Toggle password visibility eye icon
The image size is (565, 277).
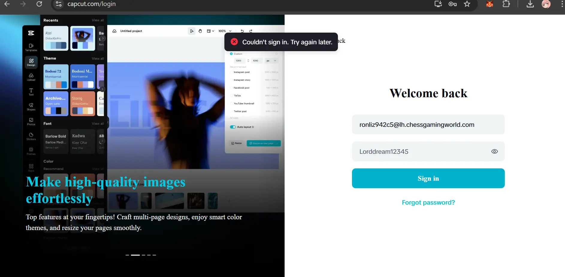click(x=495, y=151)
